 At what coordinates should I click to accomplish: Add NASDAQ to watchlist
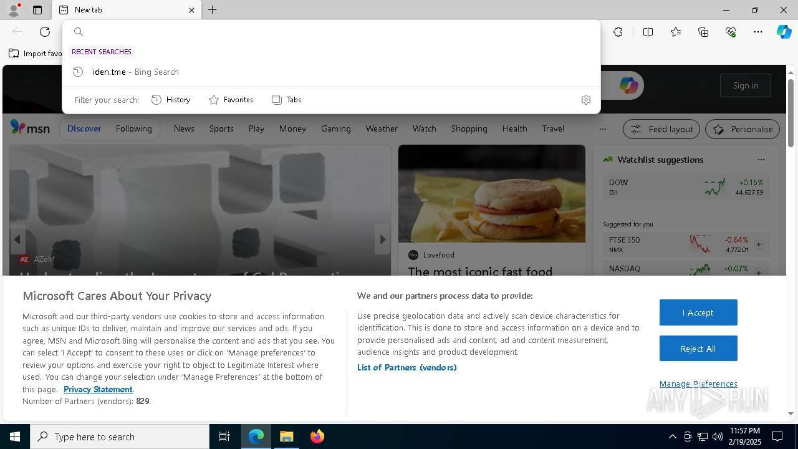[759, 273]
